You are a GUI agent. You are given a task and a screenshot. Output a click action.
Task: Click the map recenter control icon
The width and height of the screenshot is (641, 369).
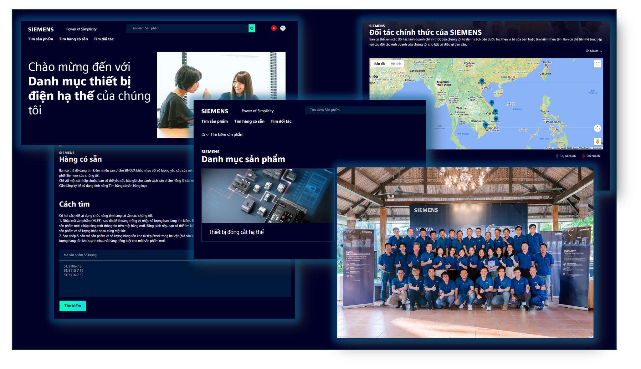coord(598,128)
